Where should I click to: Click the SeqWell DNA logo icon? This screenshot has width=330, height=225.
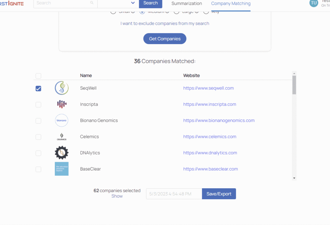(62, 88)
